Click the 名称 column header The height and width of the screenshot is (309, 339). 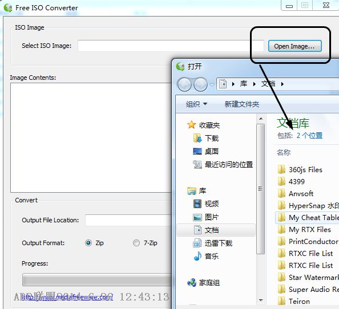(x=284, y=152)
